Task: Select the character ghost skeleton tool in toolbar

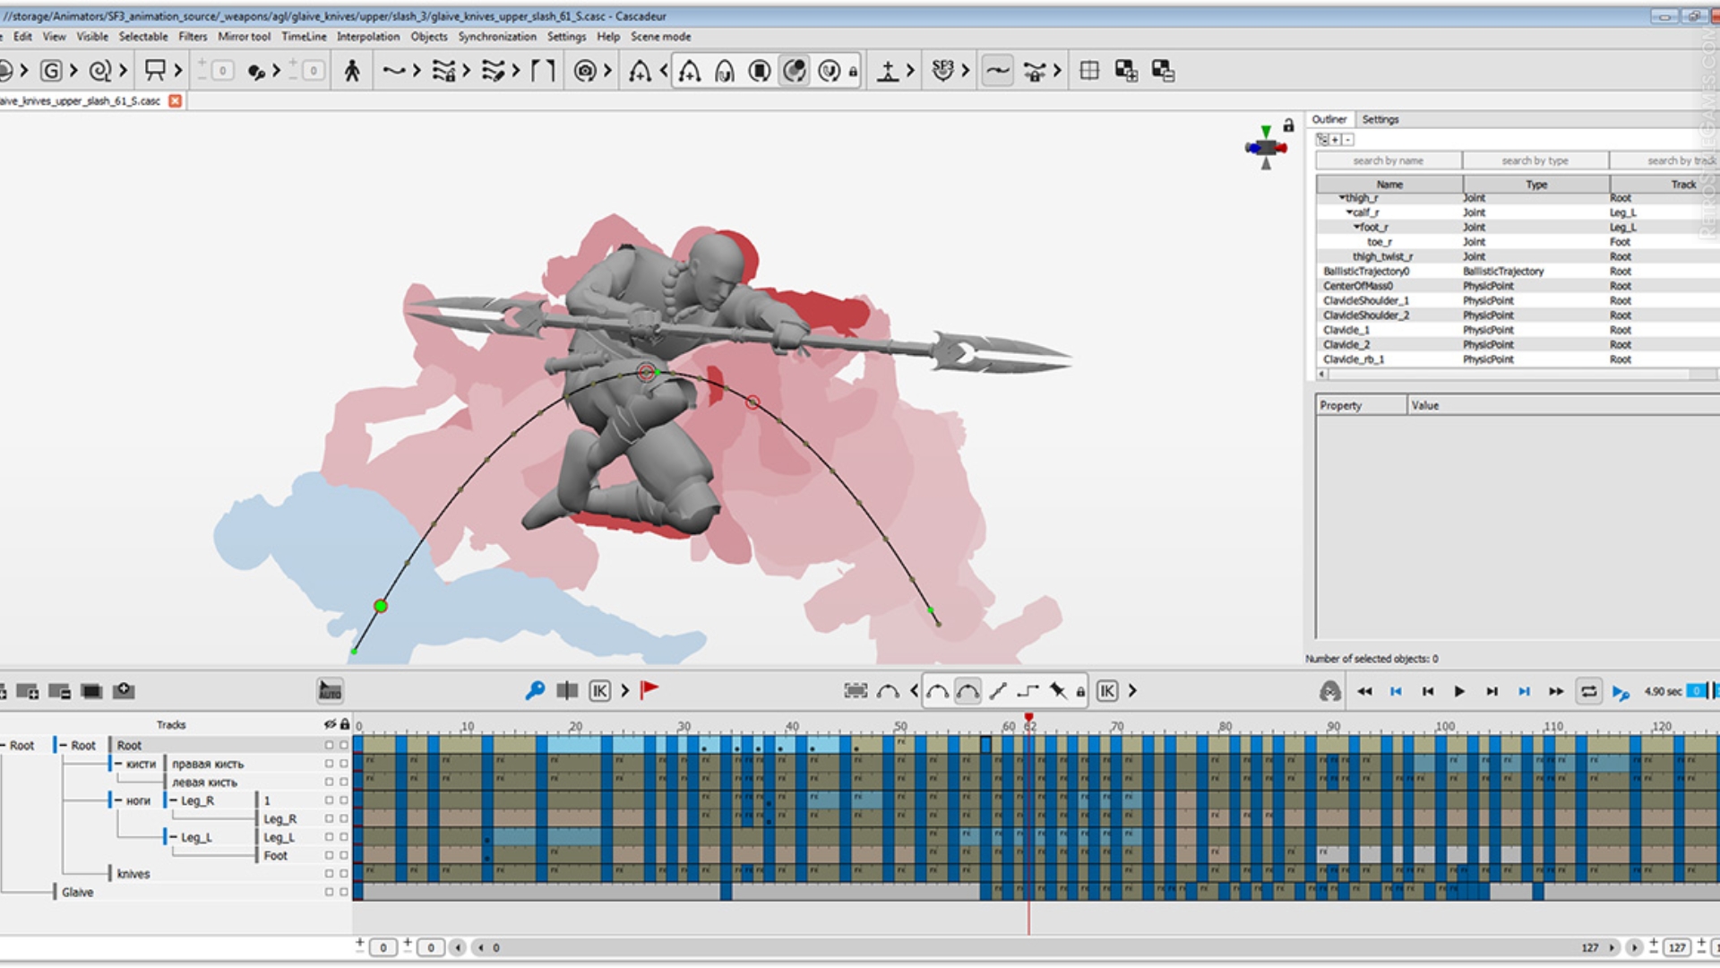Action: (352, 72)
